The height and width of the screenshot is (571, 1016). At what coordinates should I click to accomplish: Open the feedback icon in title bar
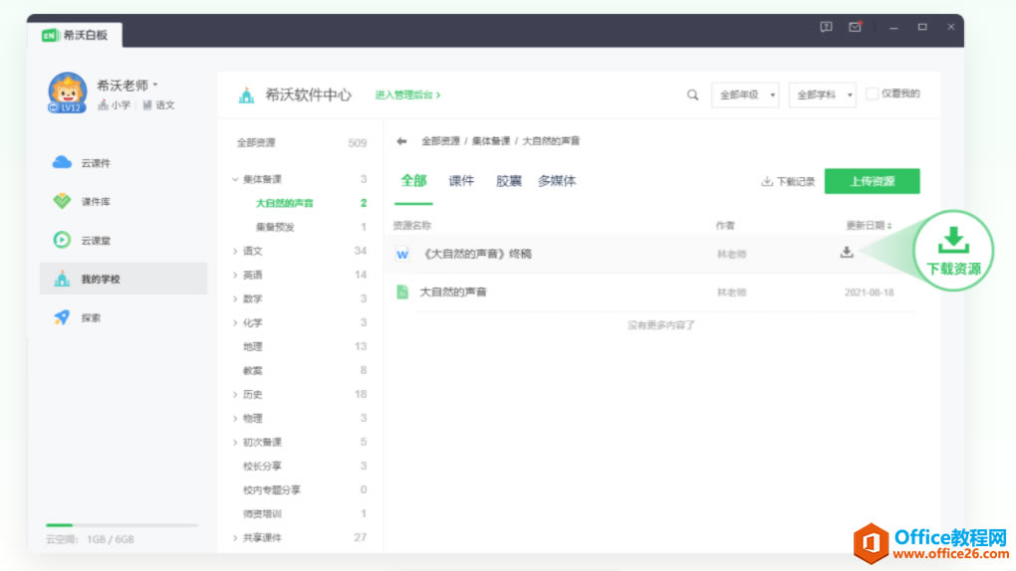pyautogui.click(x=826, y=27)
